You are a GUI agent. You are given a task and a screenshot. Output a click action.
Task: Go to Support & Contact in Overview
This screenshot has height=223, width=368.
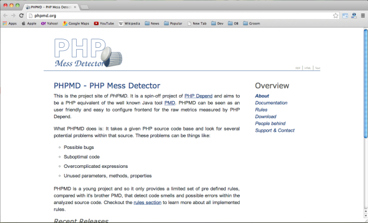tap(275, 130)
